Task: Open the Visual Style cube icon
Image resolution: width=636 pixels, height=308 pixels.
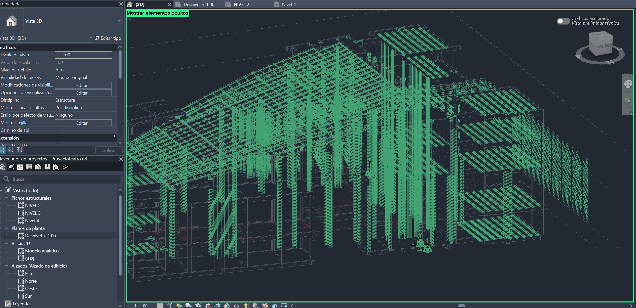Action: pyautogui.click(x=169, y=305)
